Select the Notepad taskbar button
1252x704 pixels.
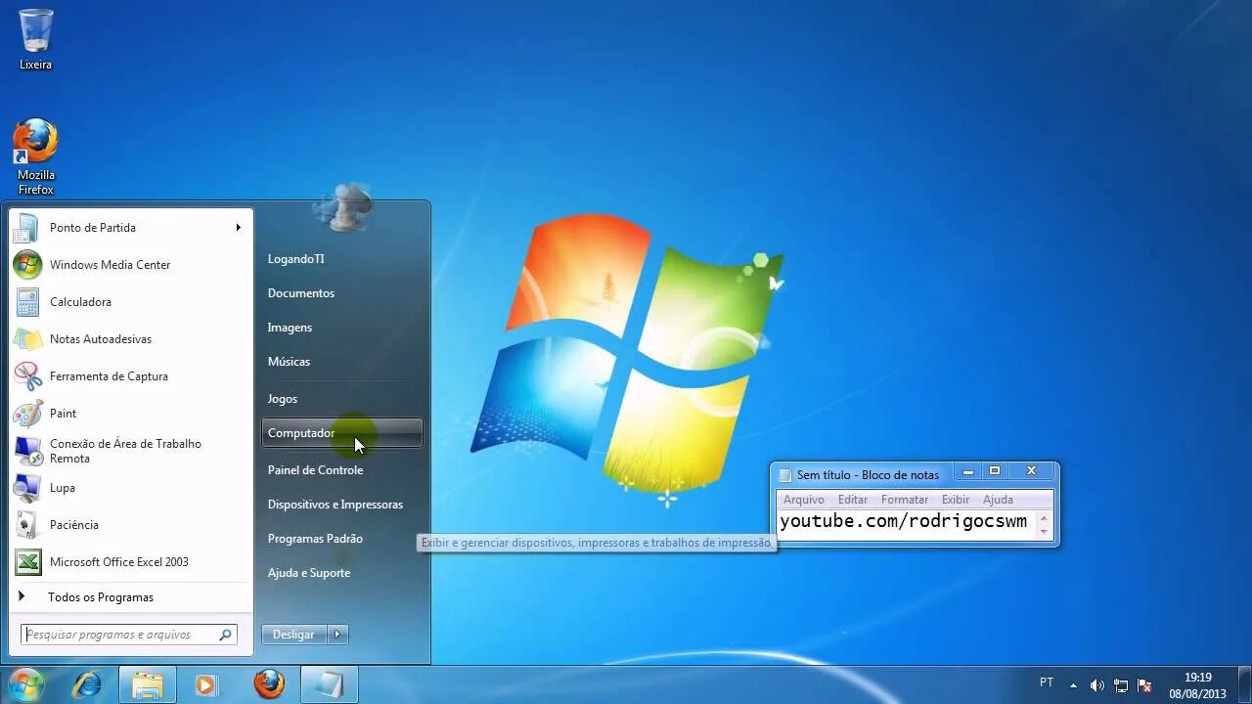coord(329,684)
